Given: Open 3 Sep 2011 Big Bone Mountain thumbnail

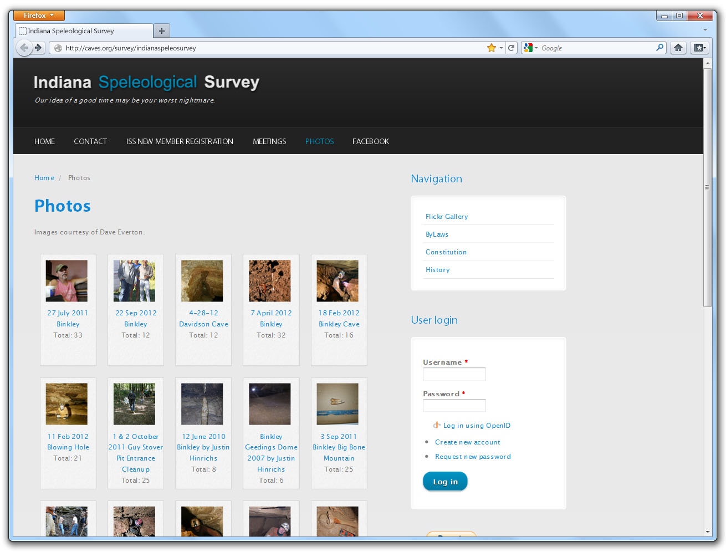Looking at the screenshot, I should click(x=338, y=404).
